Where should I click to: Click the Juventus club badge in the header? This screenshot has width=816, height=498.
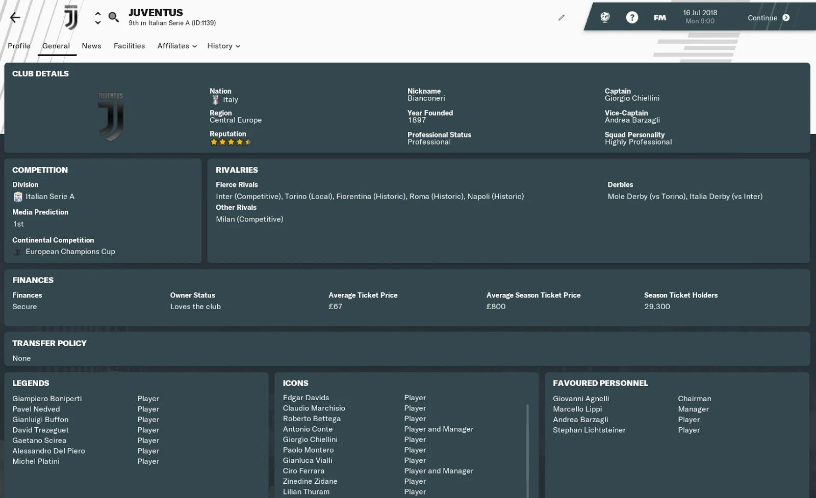tap(71, 18)
